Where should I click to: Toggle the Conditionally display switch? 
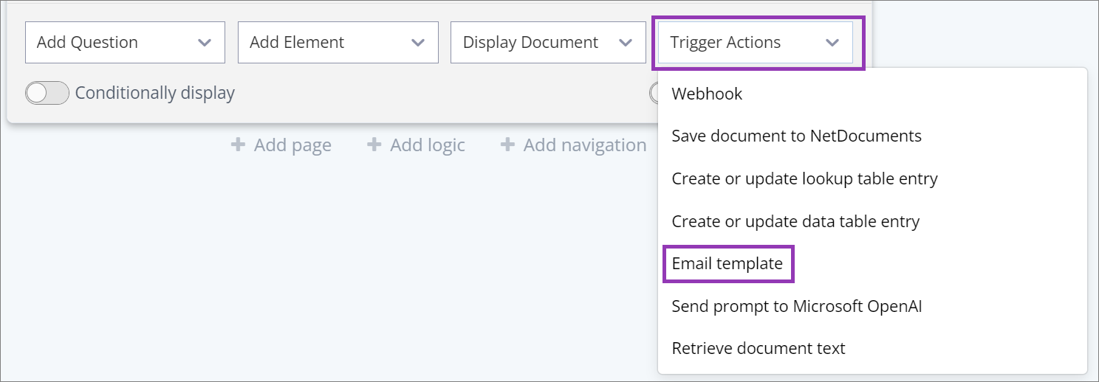point(47,93)
